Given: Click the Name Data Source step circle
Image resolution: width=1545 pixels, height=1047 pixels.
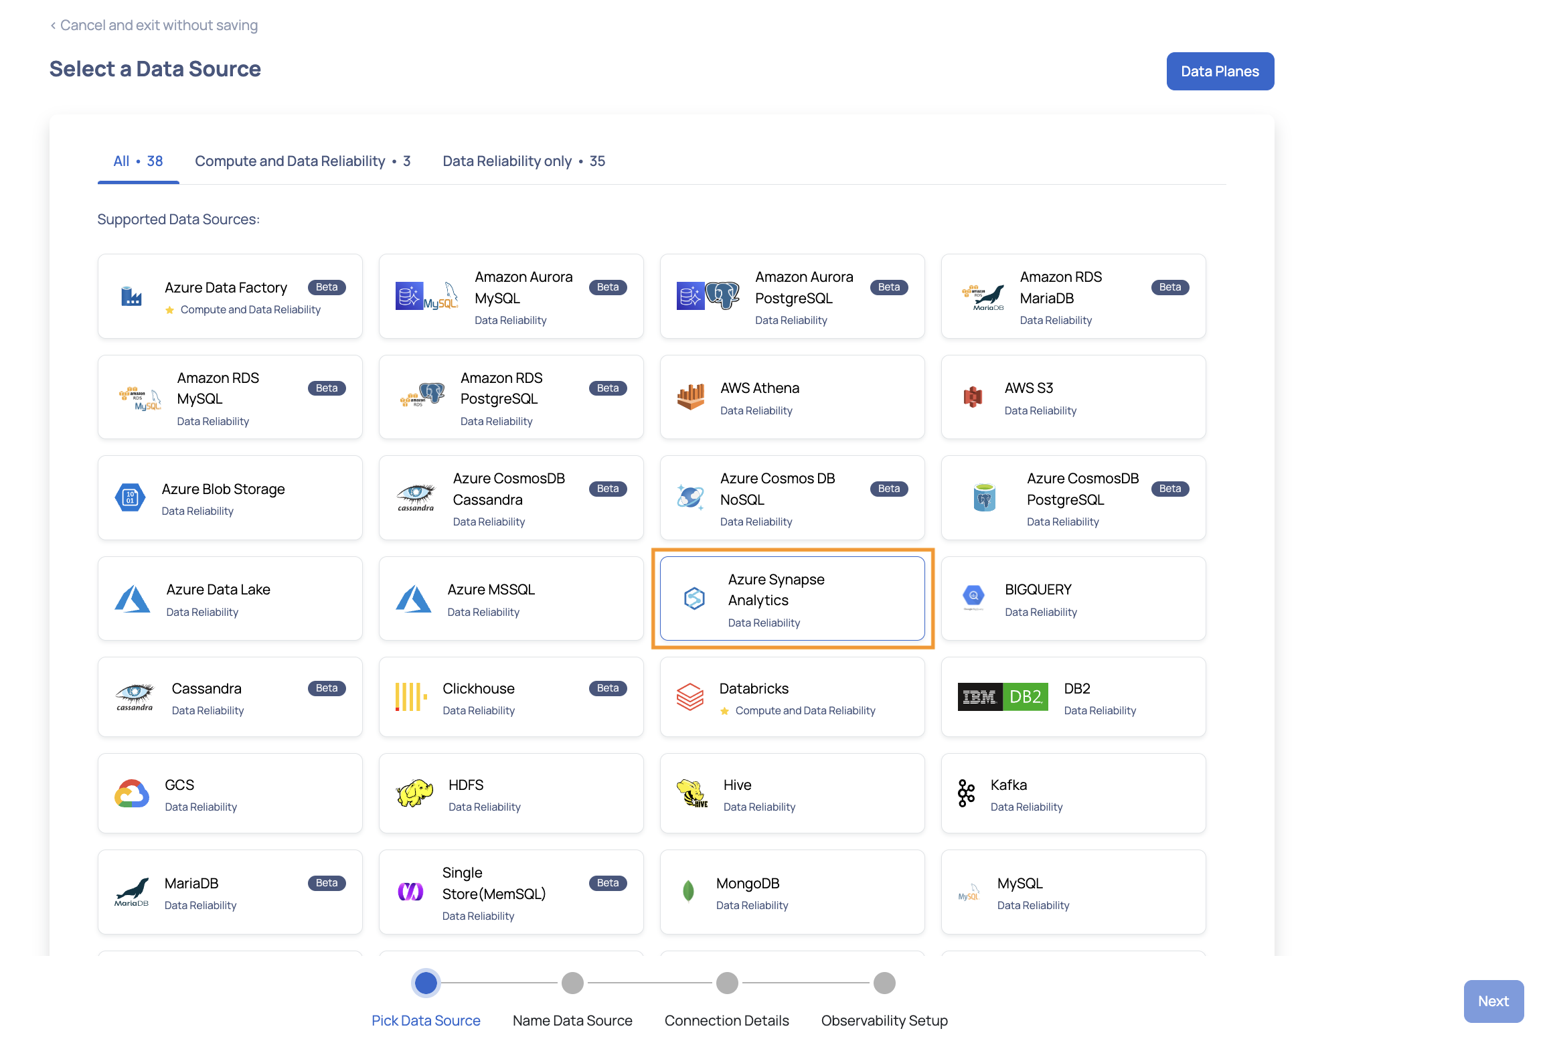Looking at the screenshot, I should [x=572, y=983].
